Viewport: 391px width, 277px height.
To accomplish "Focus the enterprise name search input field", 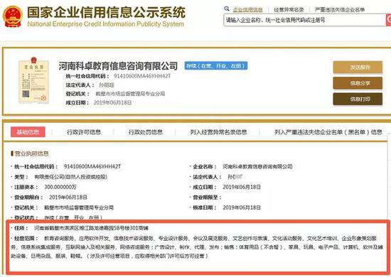I will click(305, 20).
